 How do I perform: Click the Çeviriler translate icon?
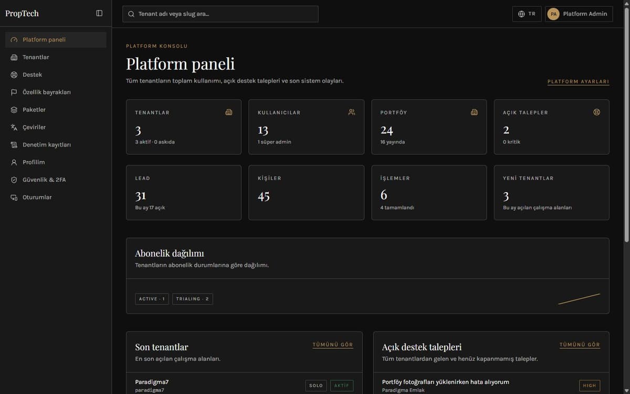coord(14,127)
